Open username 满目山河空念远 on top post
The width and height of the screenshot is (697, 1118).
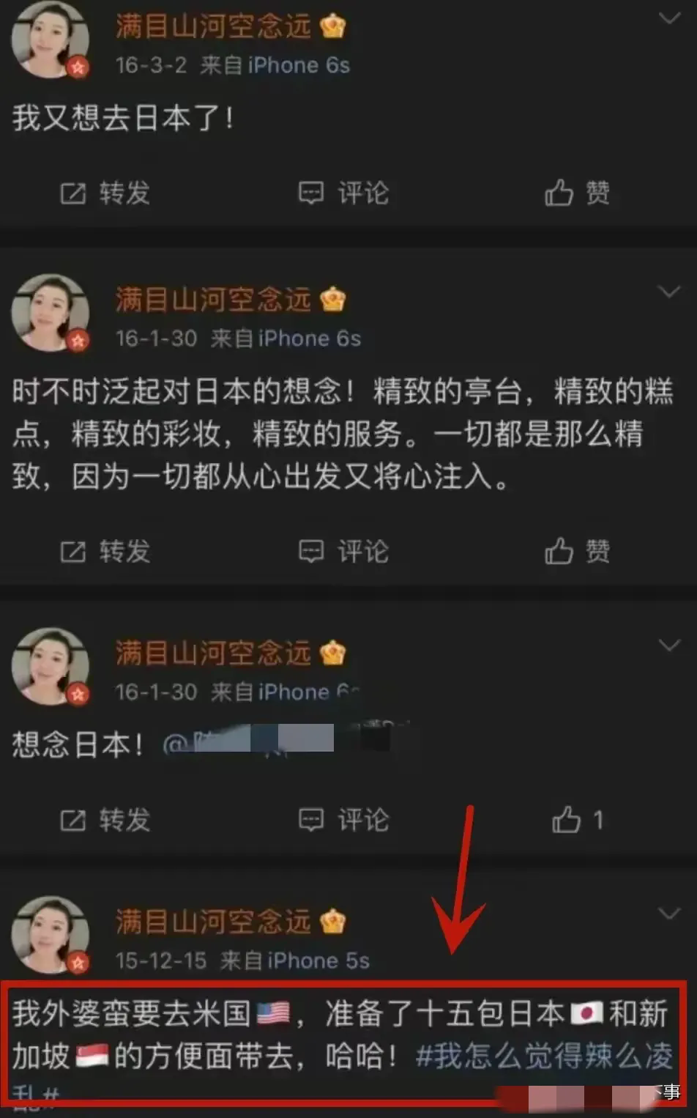click(x=213, y=26)
